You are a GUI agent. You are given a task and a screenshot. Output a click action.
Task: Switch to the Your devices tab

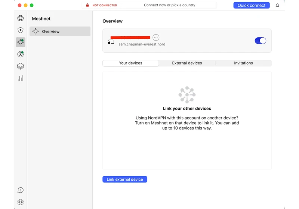tap(130, 63)
